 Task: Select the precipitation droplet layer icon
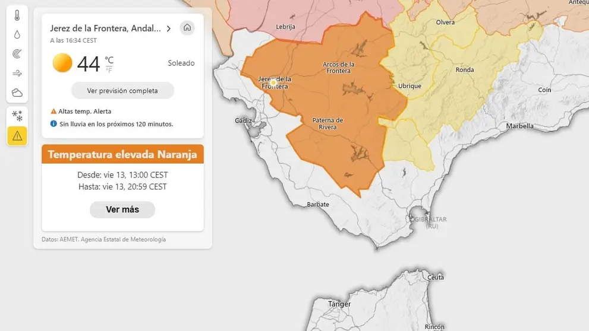pyautogui.click(x=17, y=35)
